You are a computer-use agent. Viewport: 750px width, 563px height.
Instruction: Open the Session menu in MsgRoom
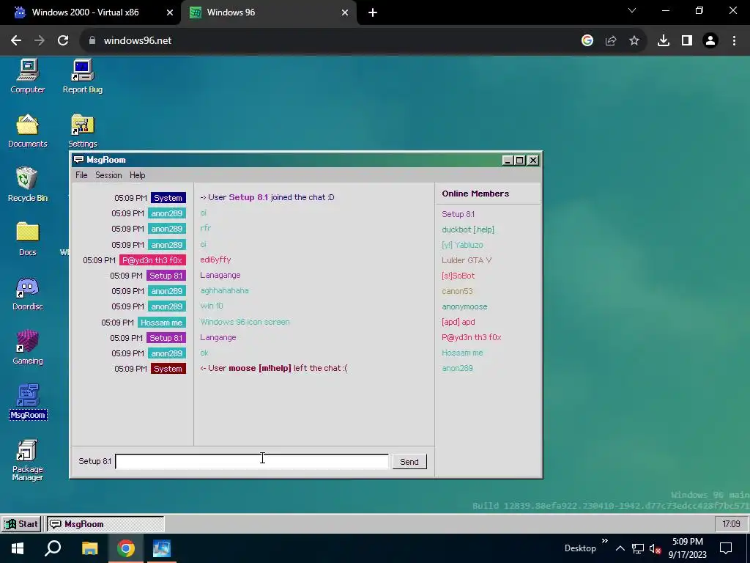click(108, 175)
